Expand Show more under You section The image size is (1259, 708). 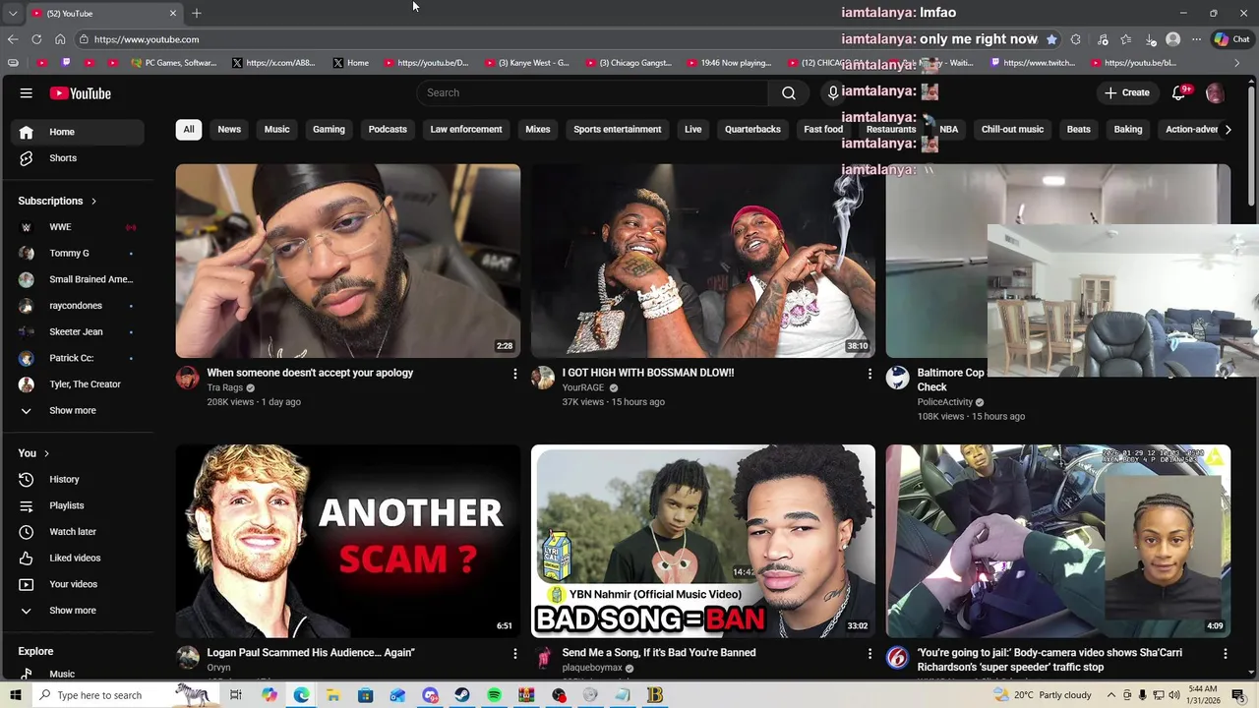[x=76, y=611]
